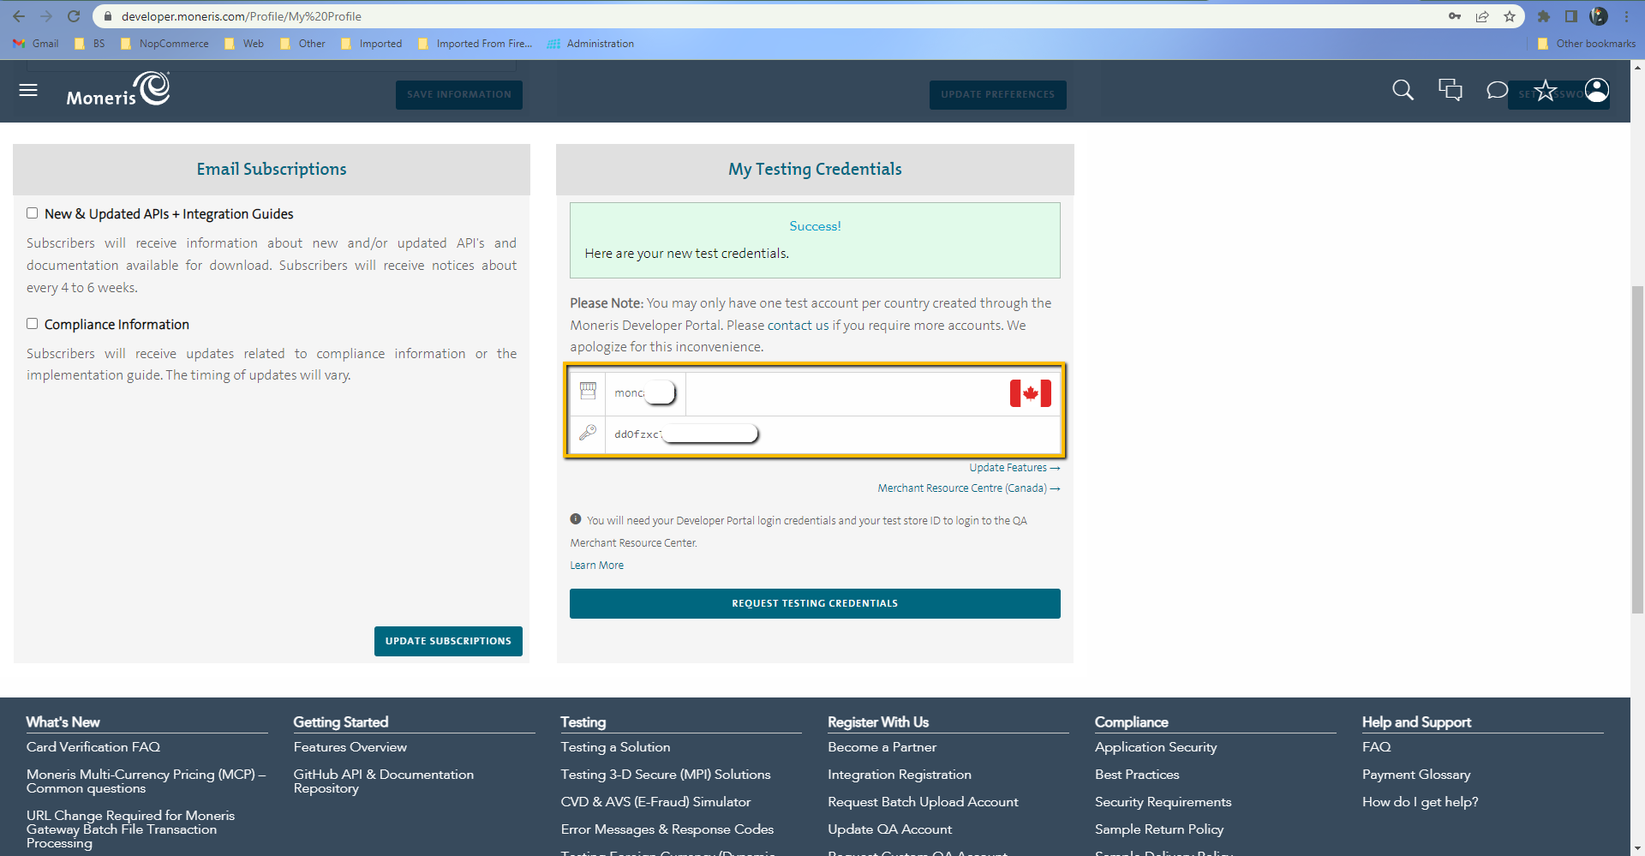Click the Learn More link
Screen dimensions: 1645x856
point(597,566)
